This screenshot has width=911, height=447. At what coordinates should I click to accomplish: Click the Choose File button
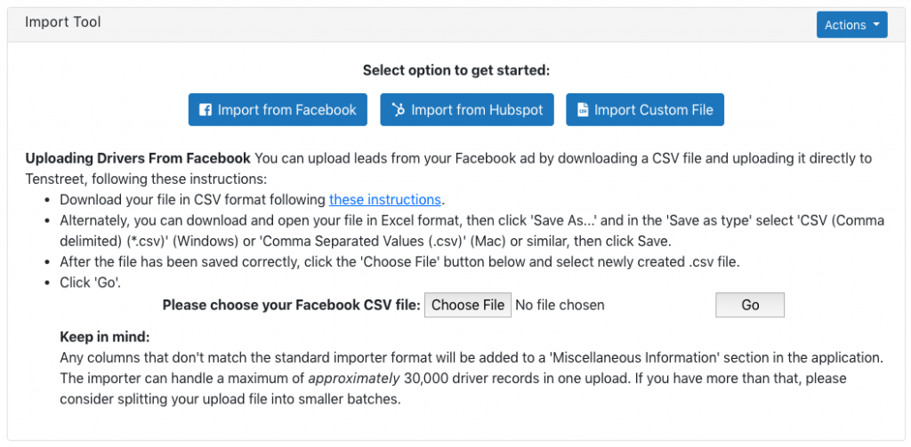pos(468,305)
